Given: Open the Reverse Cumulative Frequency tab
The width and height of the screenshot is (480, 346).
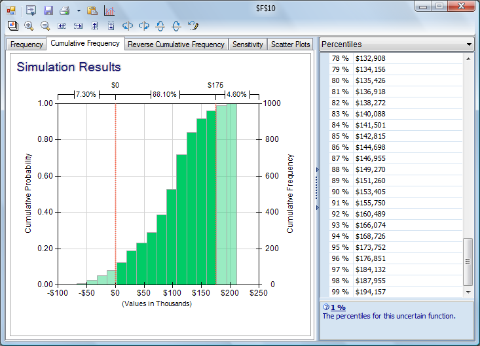Looking at the screenshot, I should [x=175, y=44].
